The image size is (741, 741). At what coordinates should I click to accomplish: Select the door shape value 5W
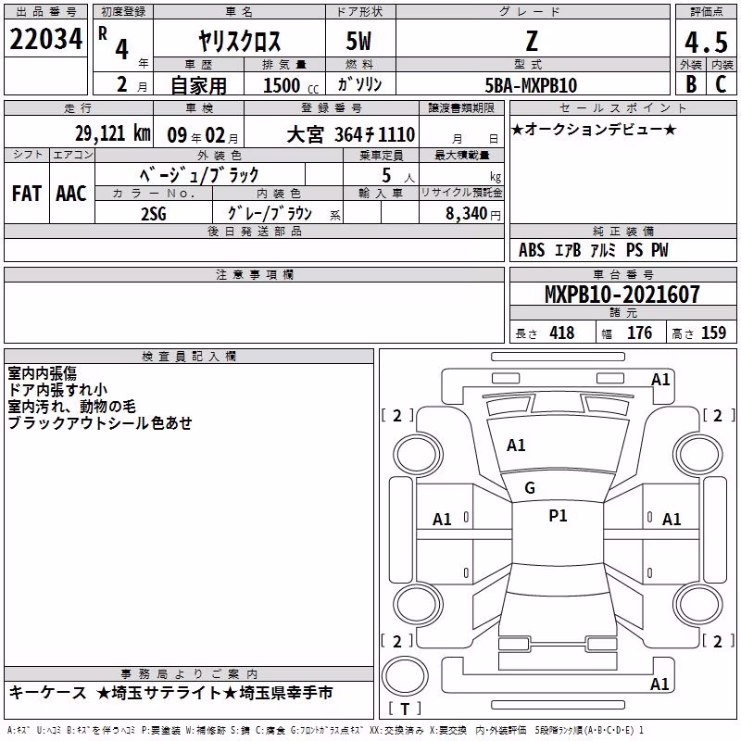(359, 41)
